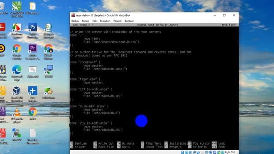Close the VirtualBox window
274x154 pixels.
(234, 15)
